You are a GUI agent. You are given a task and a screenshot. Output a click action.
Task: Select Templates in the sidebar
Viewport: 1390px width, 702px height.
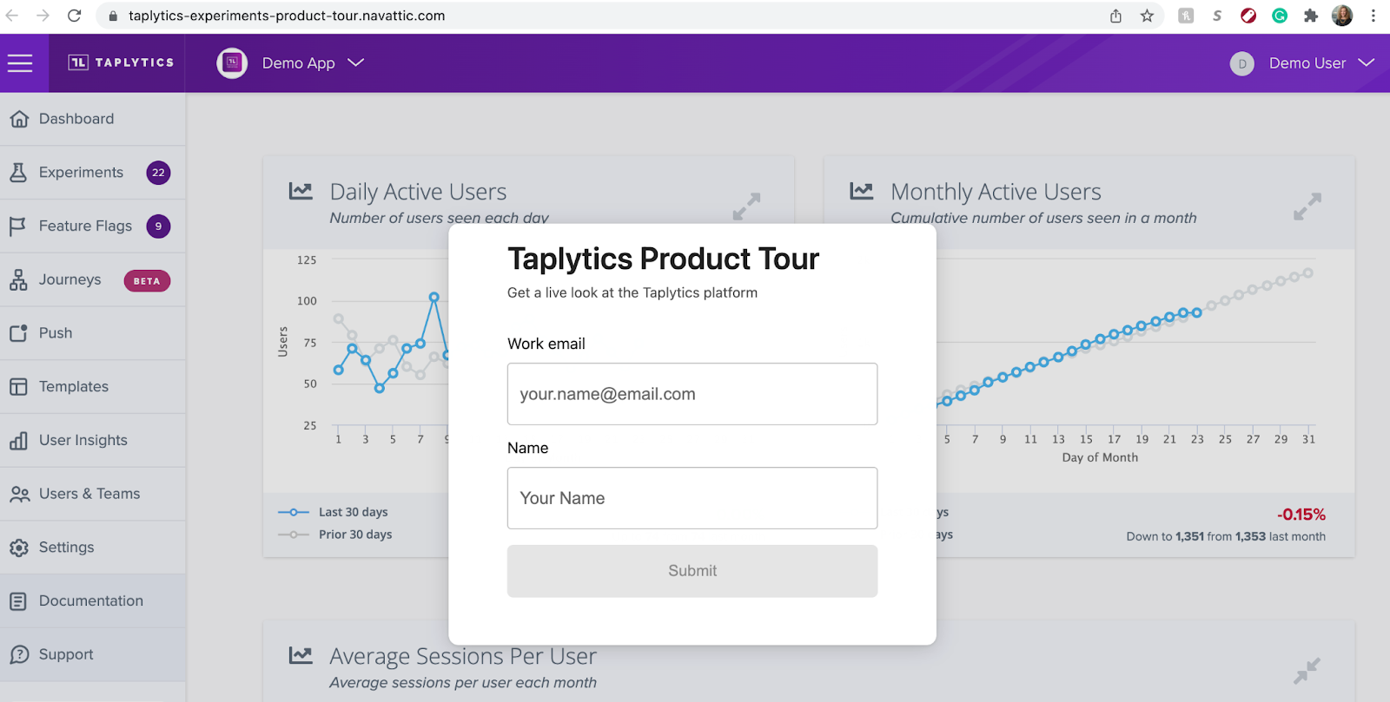pyautogui.click(x=93, y=387)
